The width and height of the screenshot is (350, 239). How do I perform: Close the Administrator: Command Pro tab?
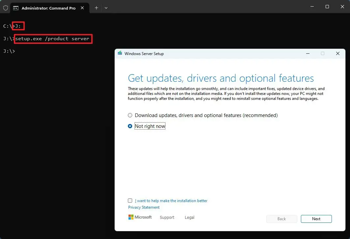(x=82, y=8)
